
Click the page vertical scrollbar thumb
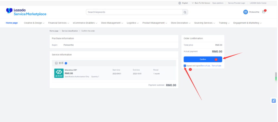[x=276, y=77]
